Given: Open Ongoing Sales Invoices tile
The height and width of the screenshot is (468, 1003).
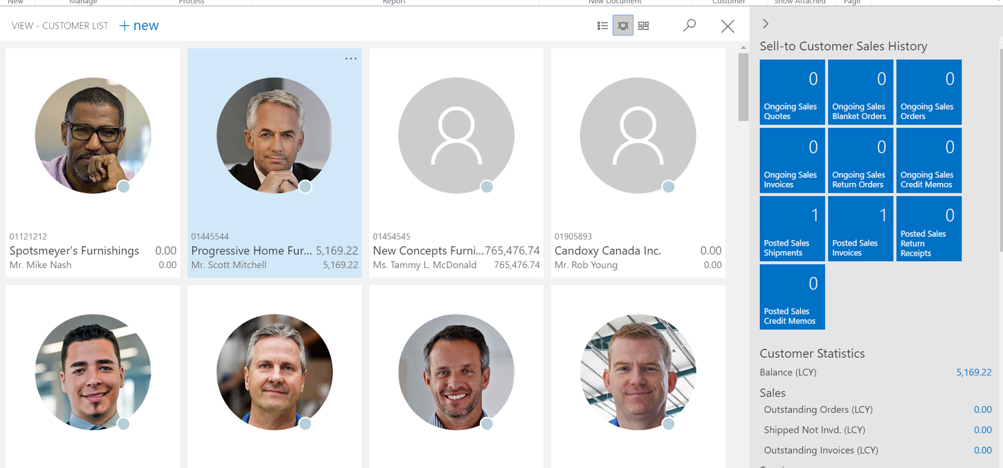Looking at the screenshot, I should point(792,160).
